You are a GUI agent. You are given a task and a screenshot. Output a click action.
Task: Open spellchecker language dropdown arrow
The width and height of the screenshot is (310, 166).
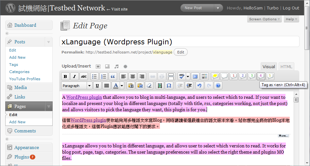coord(188,76)
